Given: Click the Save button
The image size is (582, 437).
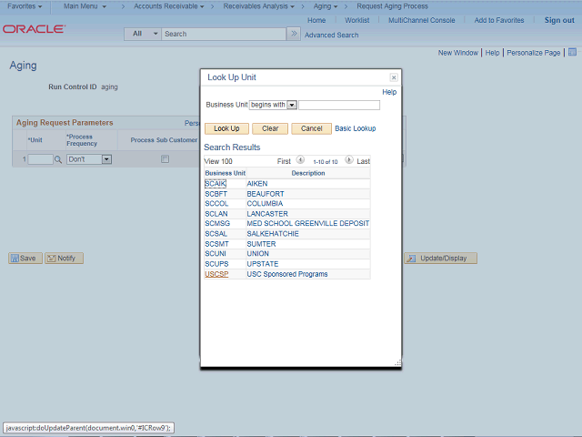Looking at the screenshot, I should pyautogui.click(x=25, y=259).
